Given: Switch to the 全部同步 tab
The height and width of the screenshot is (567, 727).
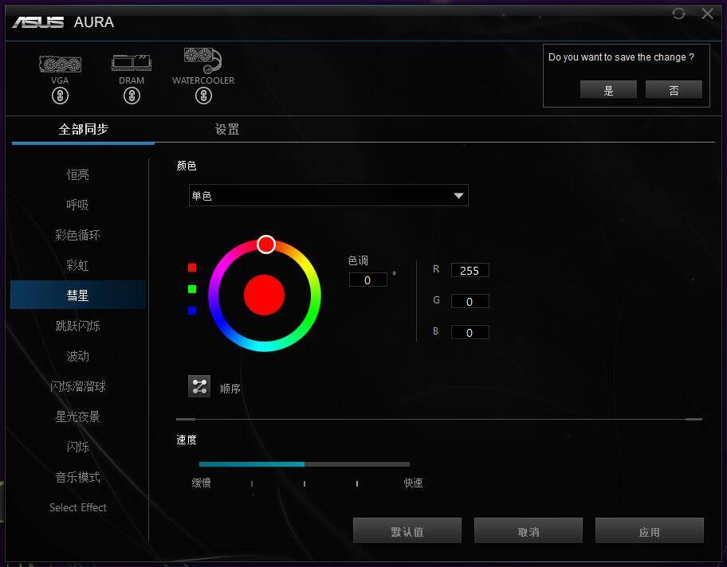Looking at the screenshot, I should click(84, 129).
